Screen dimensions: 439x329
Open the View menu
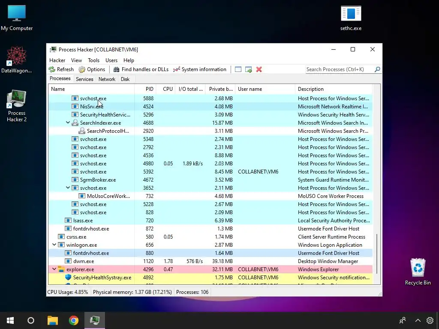pos(76,60)
